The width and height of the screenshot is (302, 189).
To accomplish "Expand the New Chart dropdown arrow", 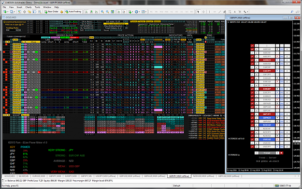I will (8, 12).
